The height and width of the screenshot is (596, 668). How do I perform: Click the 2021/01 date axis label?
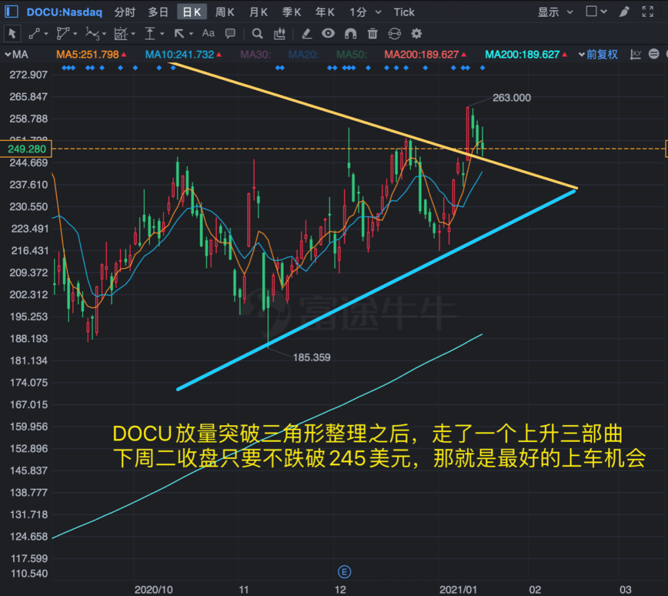click(x=458, y=590)
